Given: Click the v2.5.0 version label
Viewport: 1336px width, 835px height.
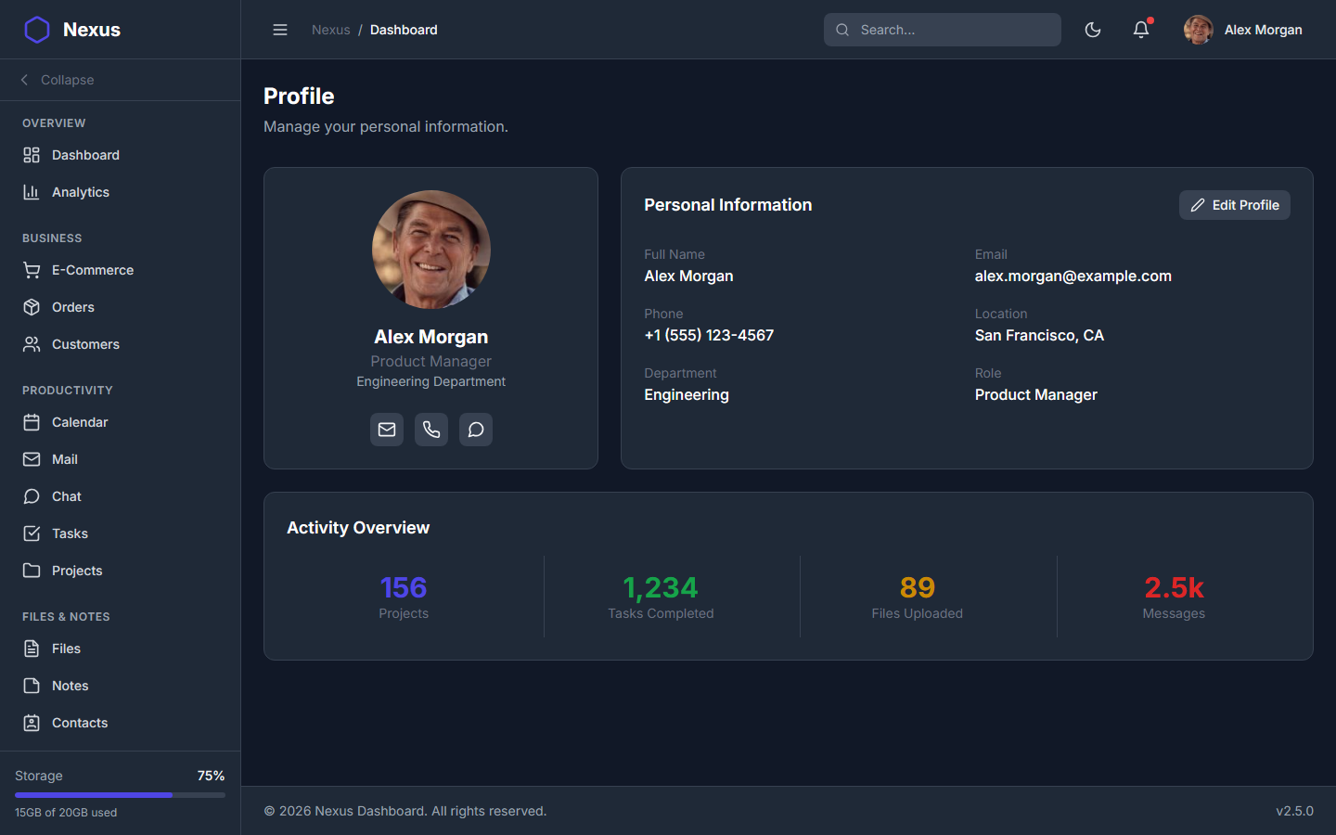Looking at the screenshot, I should point(1294,811).
